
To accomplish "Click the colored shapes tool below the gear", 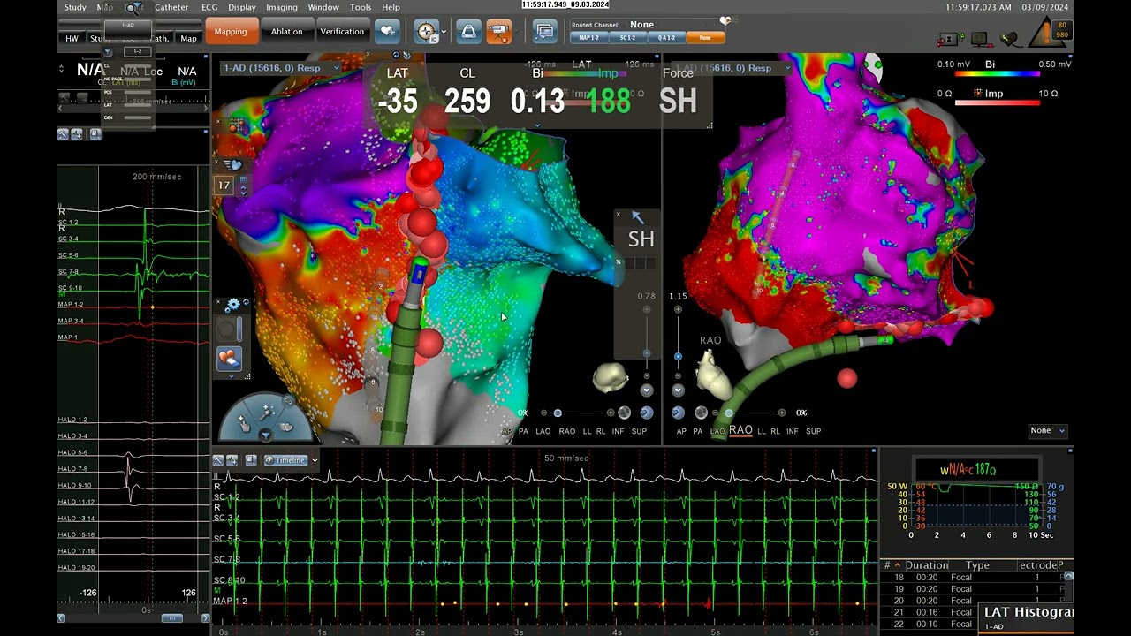I will point(228,358).
